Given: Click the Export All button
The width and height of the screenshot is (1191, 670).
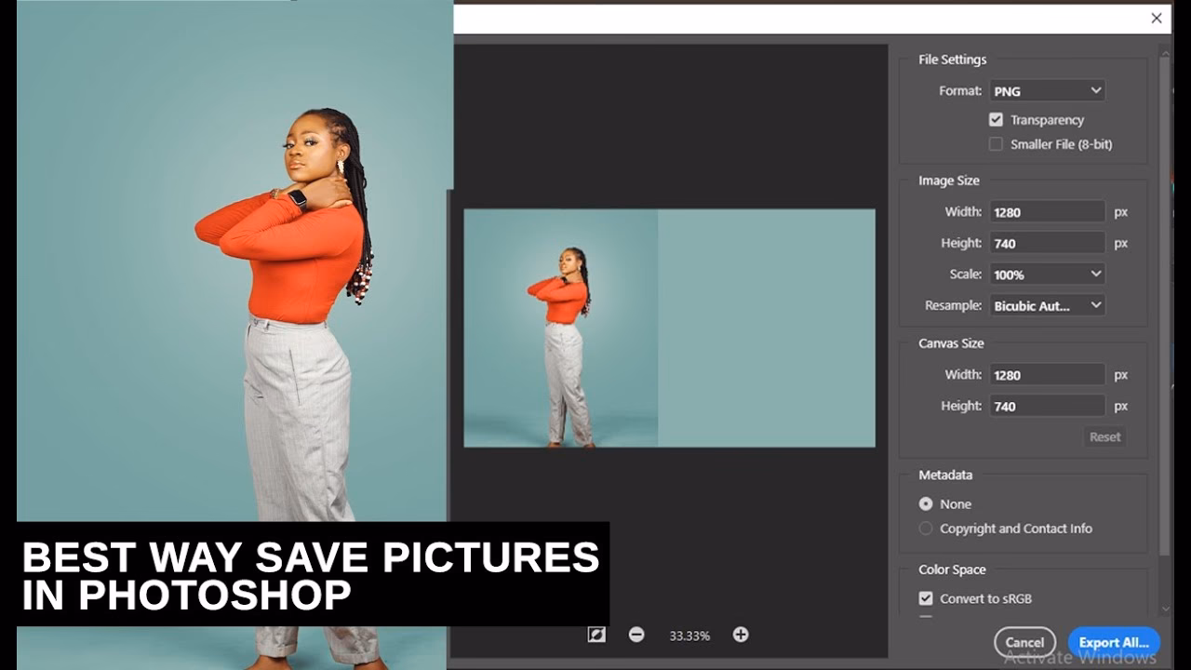Looking at the screenshot, I should coord(1113,642).
